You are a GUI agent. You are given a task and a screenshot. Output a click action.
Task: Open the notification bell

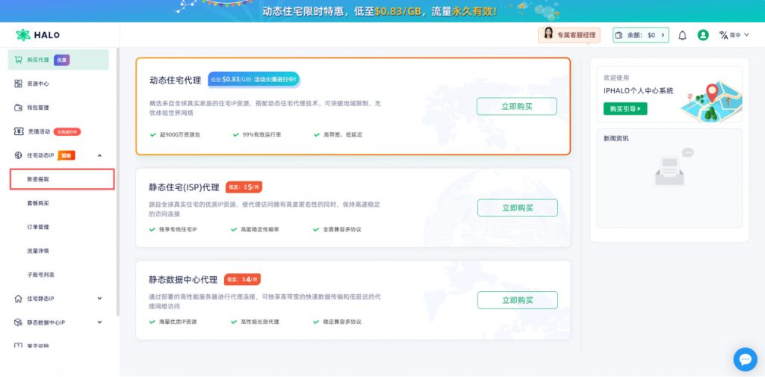tap(682, 35)
